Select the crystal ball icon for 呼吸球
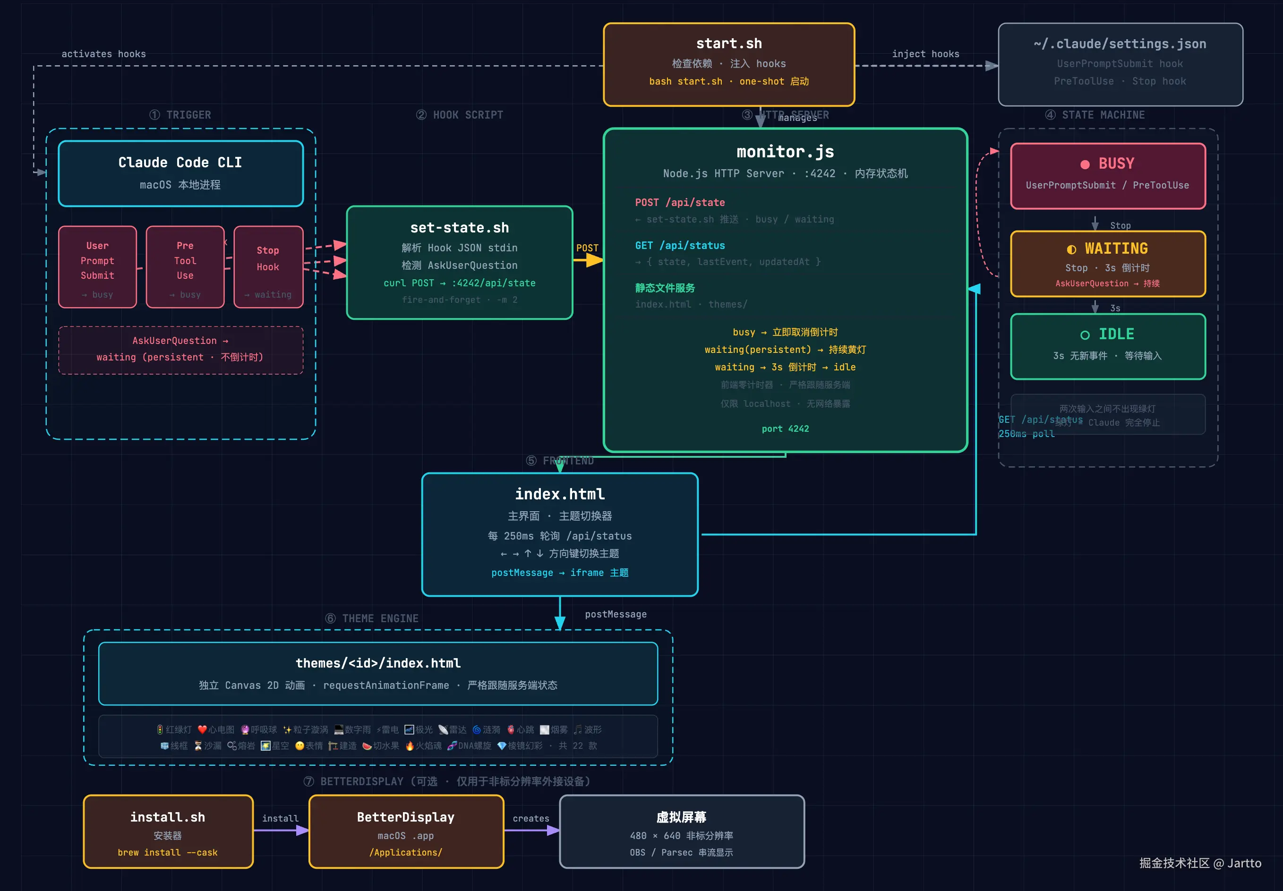The height and width of the screenshot is (891, 1283). click(245, 729)
